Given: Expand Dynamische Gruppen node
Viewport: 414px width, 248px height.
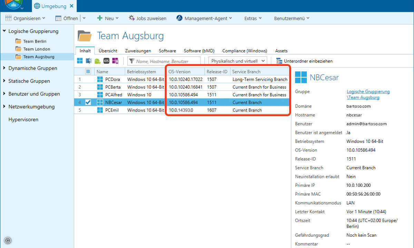Looking at the screenshot, I should (4, 68).
